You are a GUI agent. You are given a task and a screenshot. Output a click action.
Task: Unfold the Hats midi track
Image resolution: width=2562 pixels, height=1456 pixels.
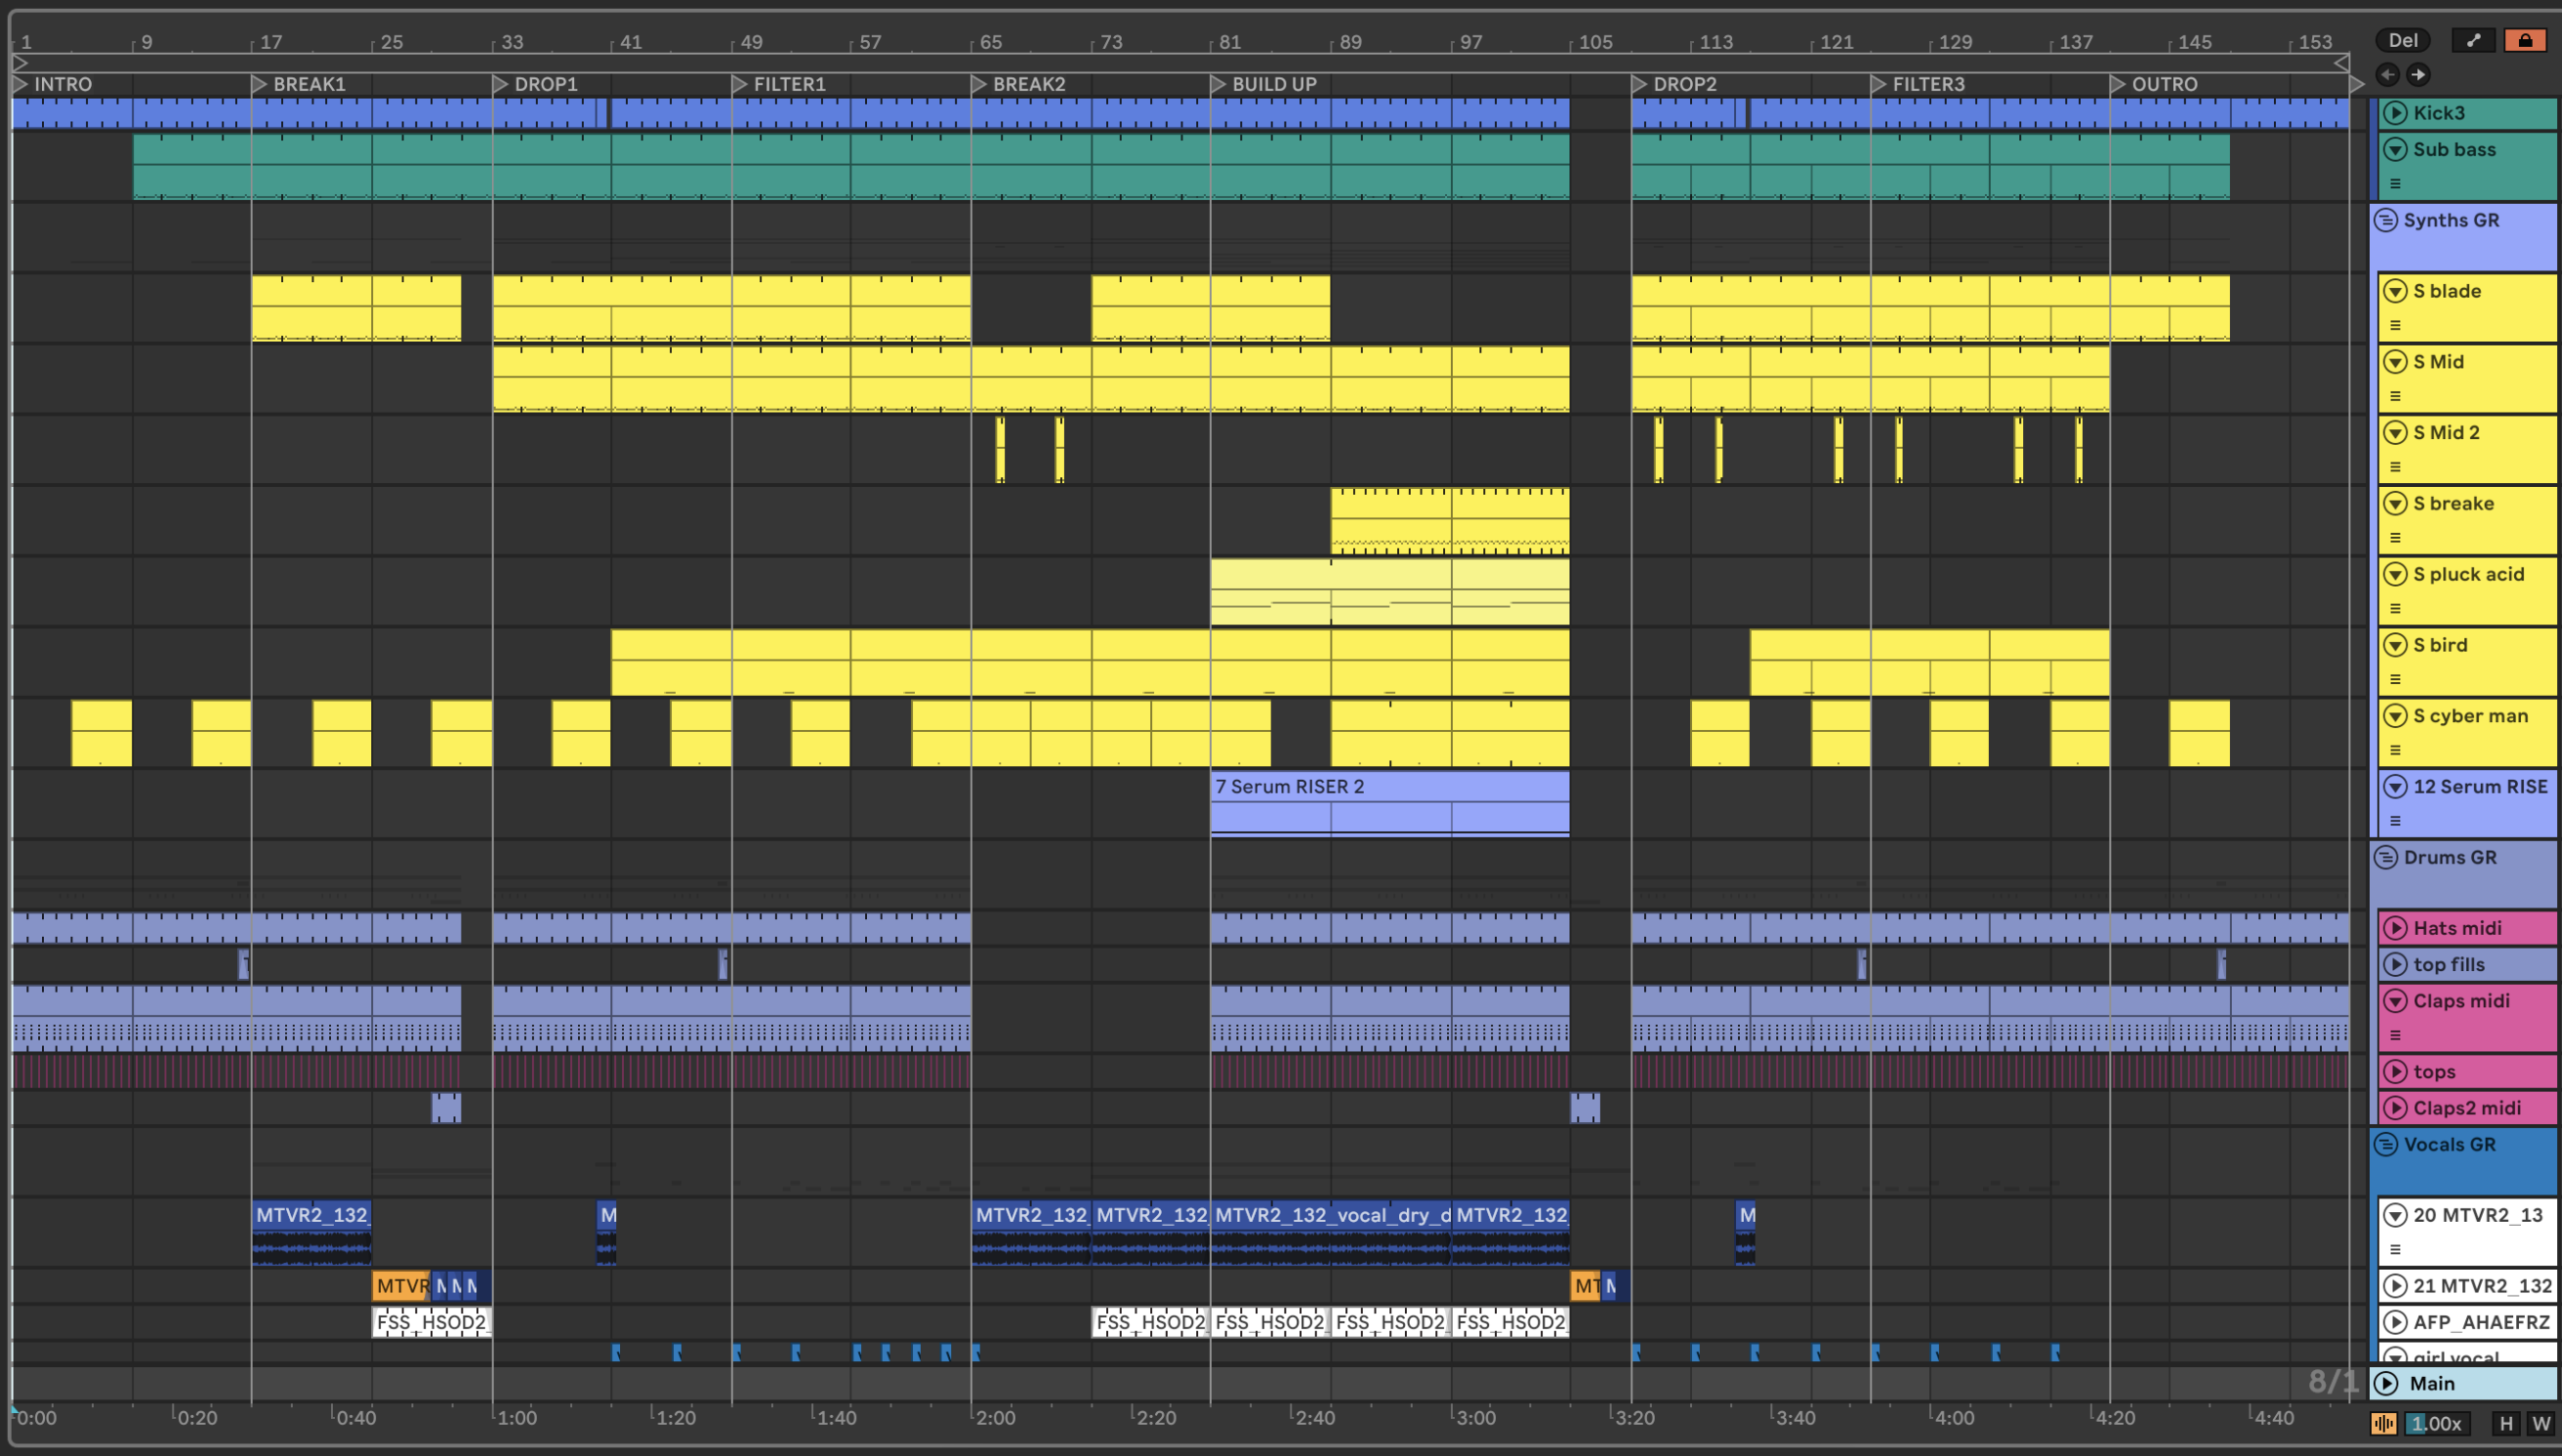pos(2395,928)
